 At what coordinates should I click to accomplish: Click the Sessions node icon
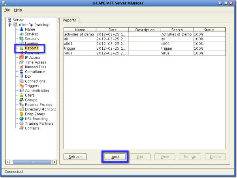(x=21, y=39)
